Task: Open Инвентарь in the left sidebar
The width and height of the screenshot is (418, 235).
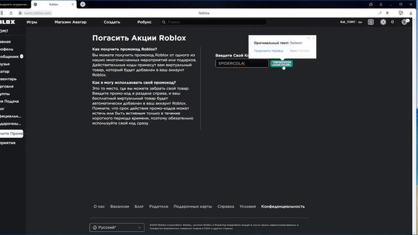Action: tap(8, 79)
